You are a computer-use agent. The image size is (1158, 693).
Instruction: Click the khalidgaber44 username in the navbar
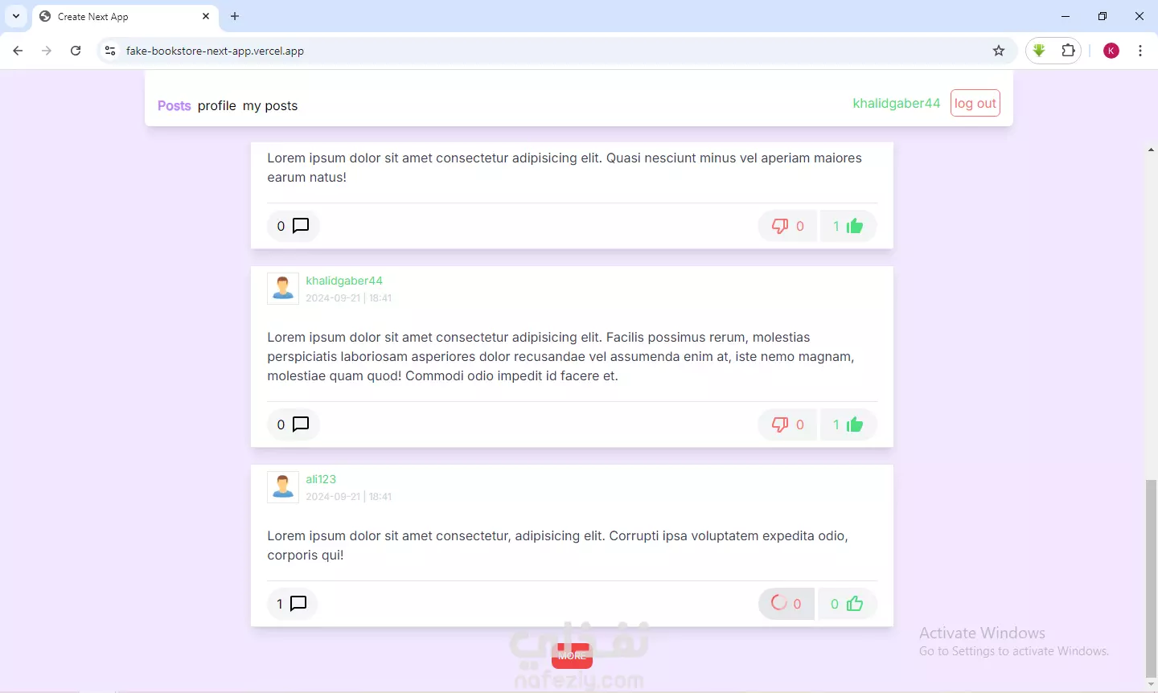pyautogui.click(x=897, y=103)
